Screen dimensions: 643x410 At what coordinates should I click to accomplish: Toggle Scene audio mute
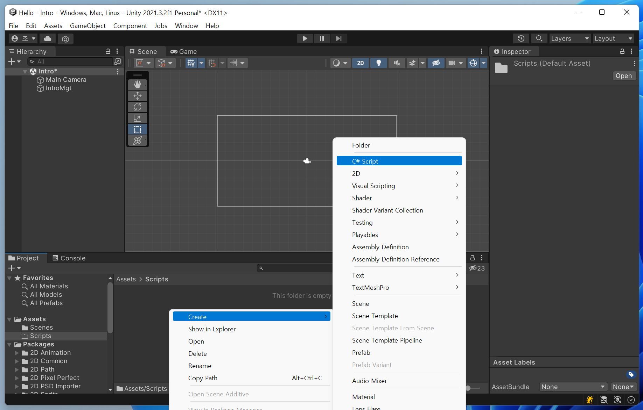397,63
